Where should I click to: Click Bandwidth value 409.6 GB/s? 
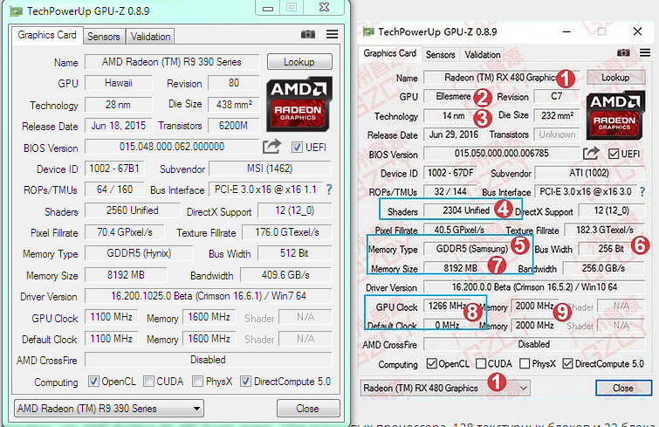[285, 275]
